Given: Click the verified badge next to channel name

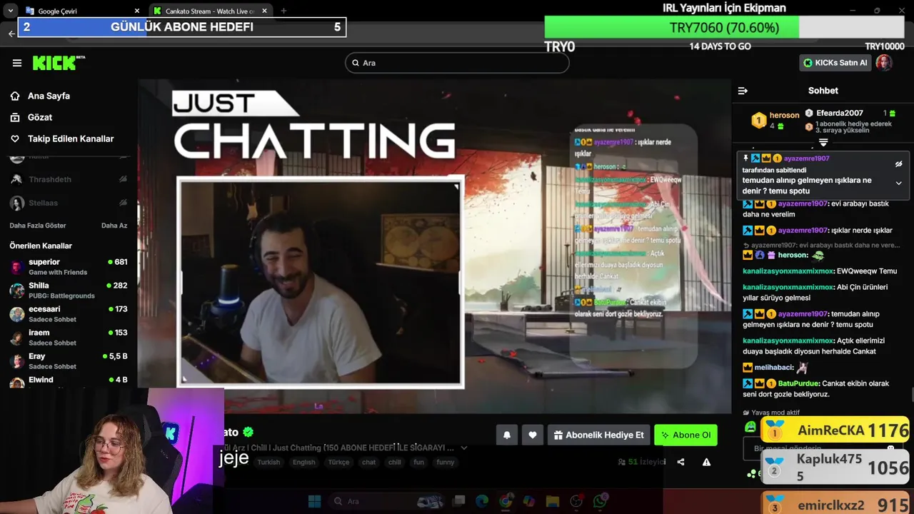Looking at the screenshot, I should tap(248, 432).
